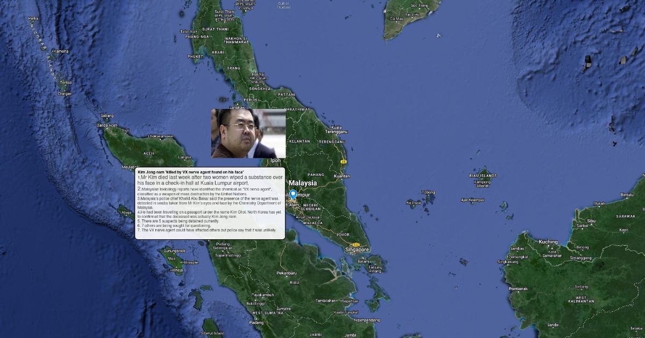Select the Phuket label on the map
The width and height of the screenshot is (645, 338).
[195, 56]
